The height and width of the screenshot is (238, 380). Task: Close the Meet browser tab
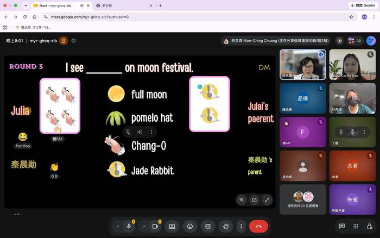point(88,5)
